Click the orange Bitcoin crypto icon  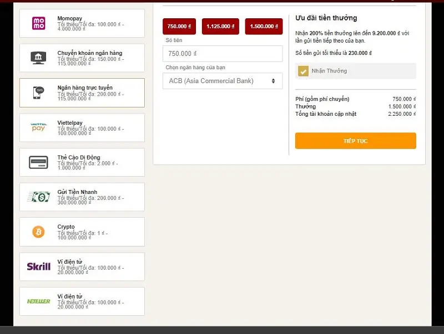(x=39, y=232)
